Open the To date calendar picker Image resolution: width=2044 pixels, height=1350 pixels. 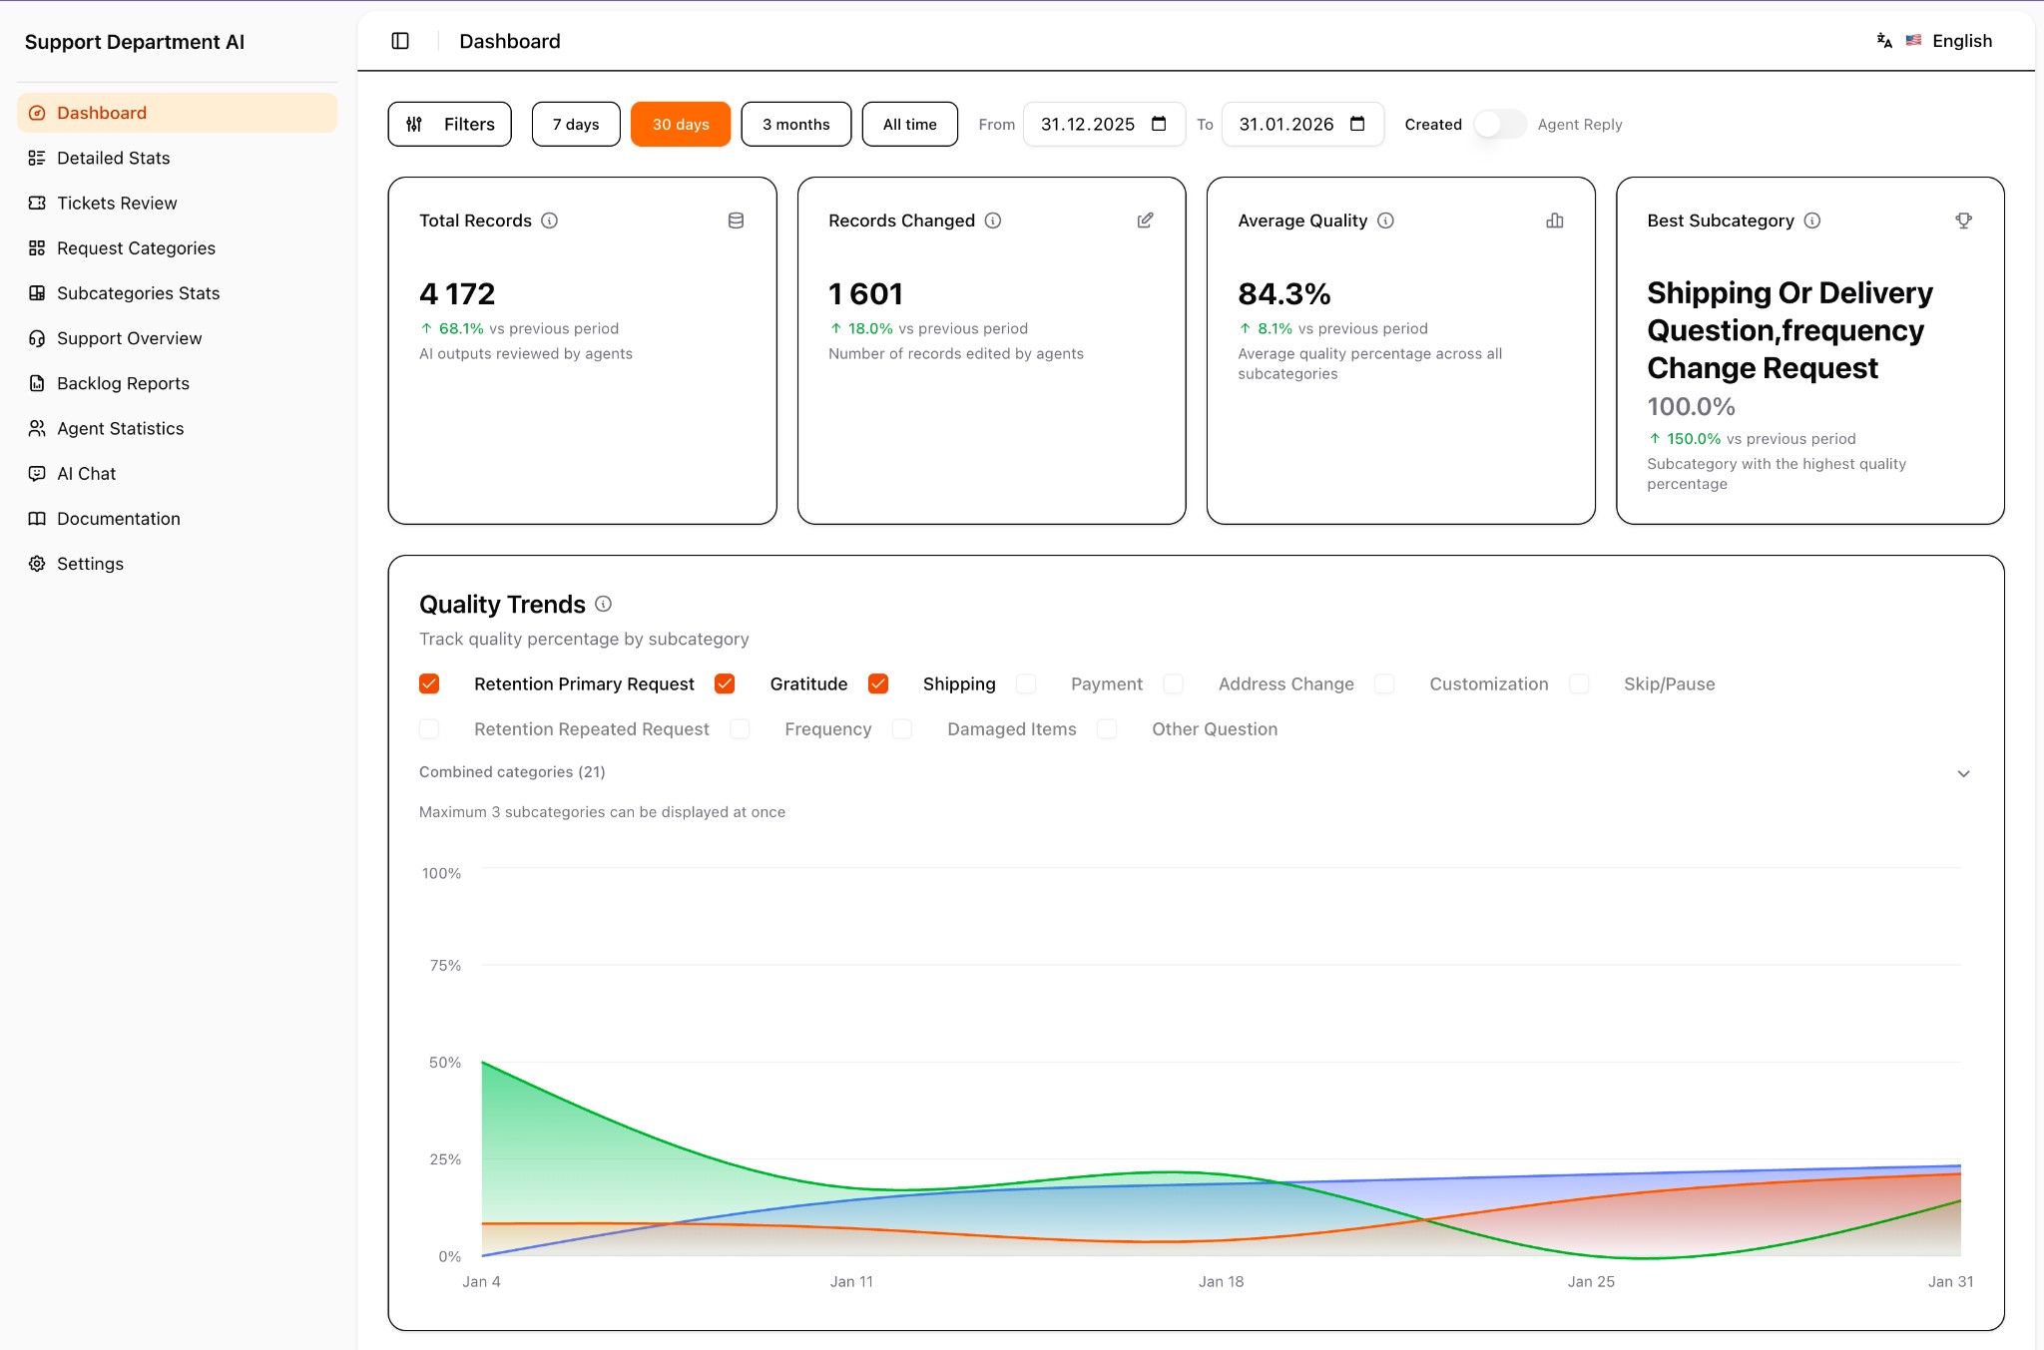pyautogui.click(x=1357, y=124)
